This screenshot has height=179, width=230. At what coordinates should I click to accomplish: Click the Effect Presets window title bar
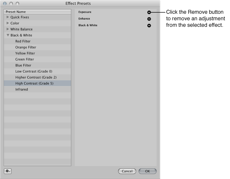[78, 4]
